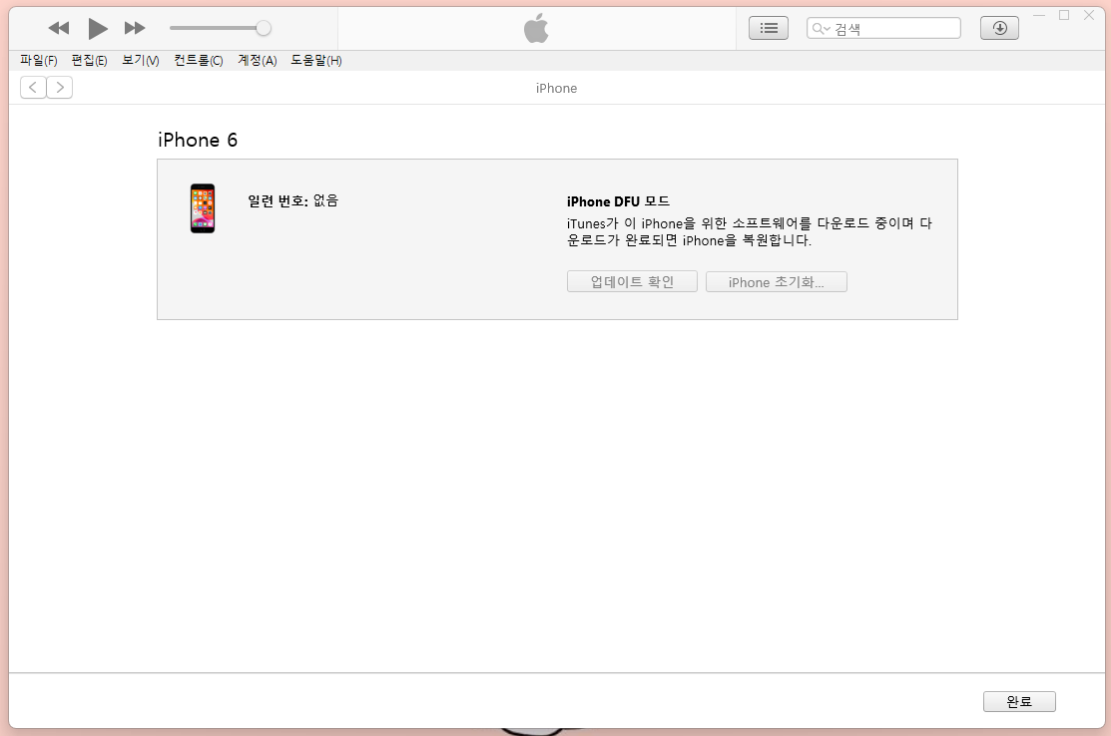1111x736 pixels.
Task: Click the iPhone DFU 모드 label
Action: pos(618,201)
